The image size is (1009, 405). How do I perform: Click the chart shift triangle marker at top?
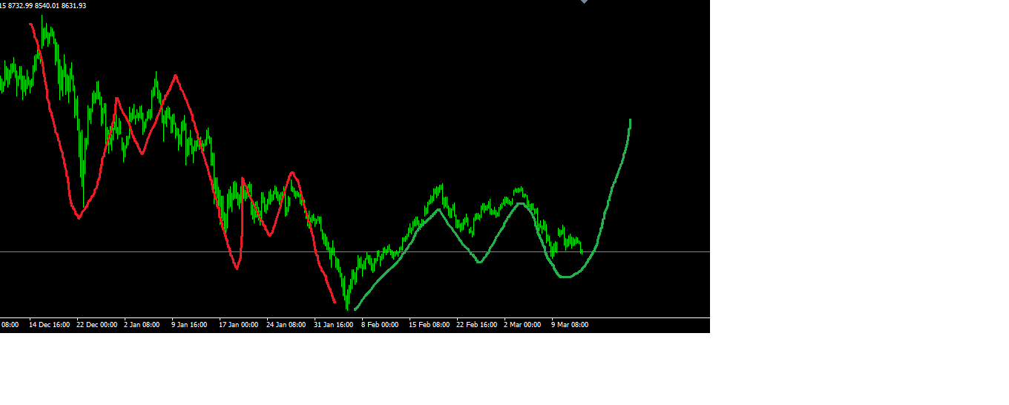click(x=584, y=1)
